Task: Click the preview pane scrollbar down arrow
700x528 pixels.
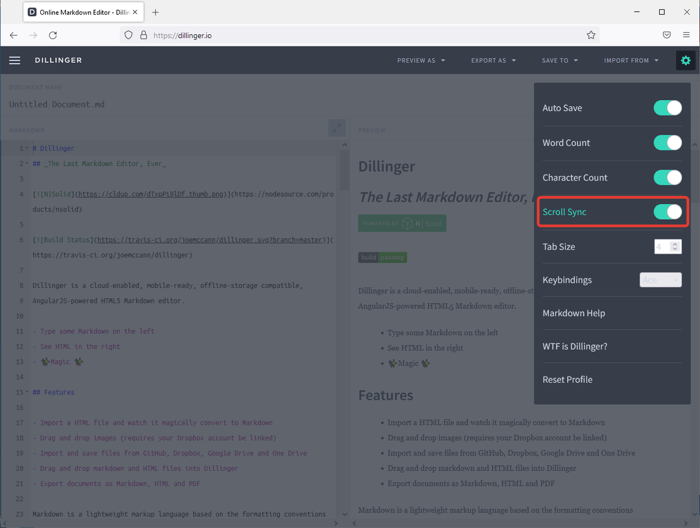Action: (x=695, y=514)
